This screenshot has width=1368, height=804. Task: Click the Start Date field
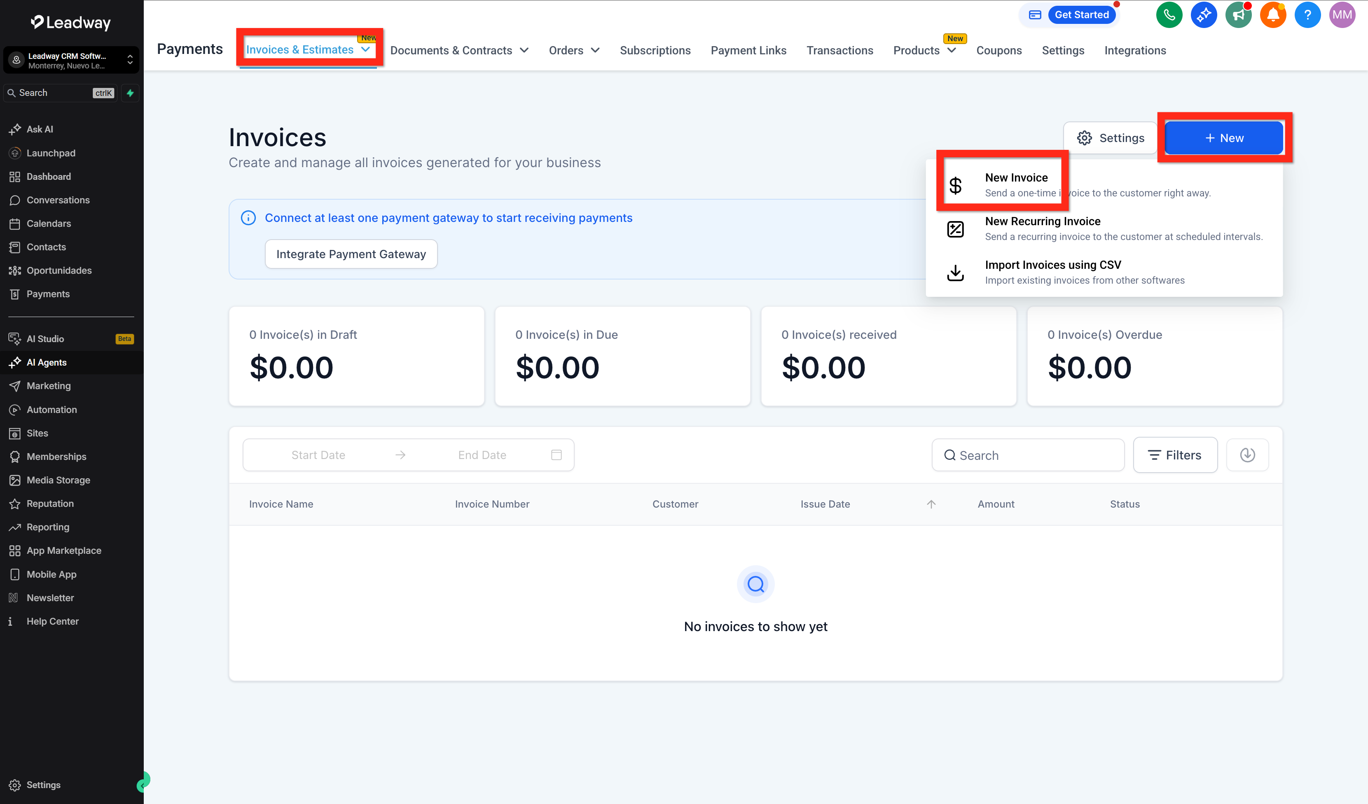(318, 454)
